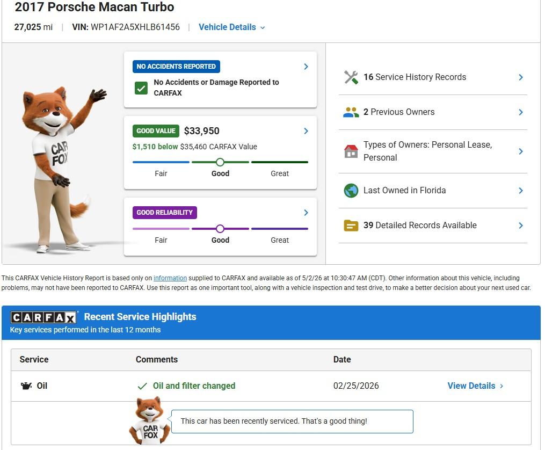Screen dimensions: 545x450
Task: Click the 27,025 mi mileage
Action: coord(33,27)
